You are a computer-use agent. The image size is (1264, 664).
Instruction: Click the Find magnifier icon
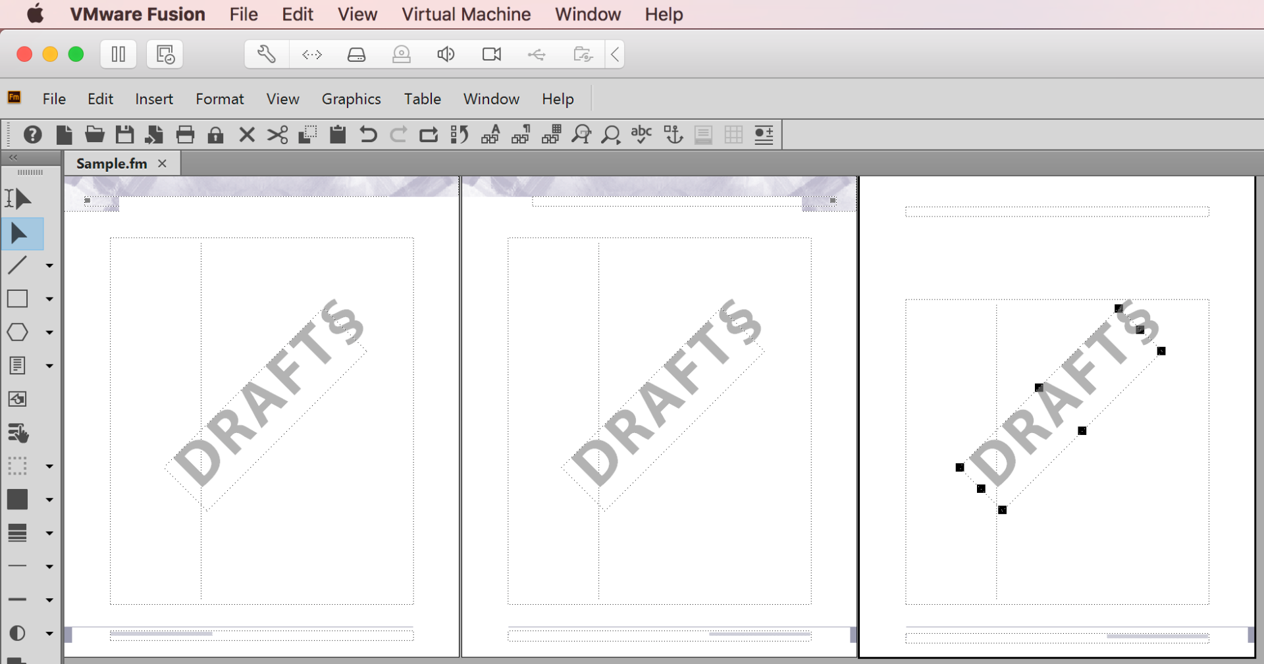coord(611,135)
